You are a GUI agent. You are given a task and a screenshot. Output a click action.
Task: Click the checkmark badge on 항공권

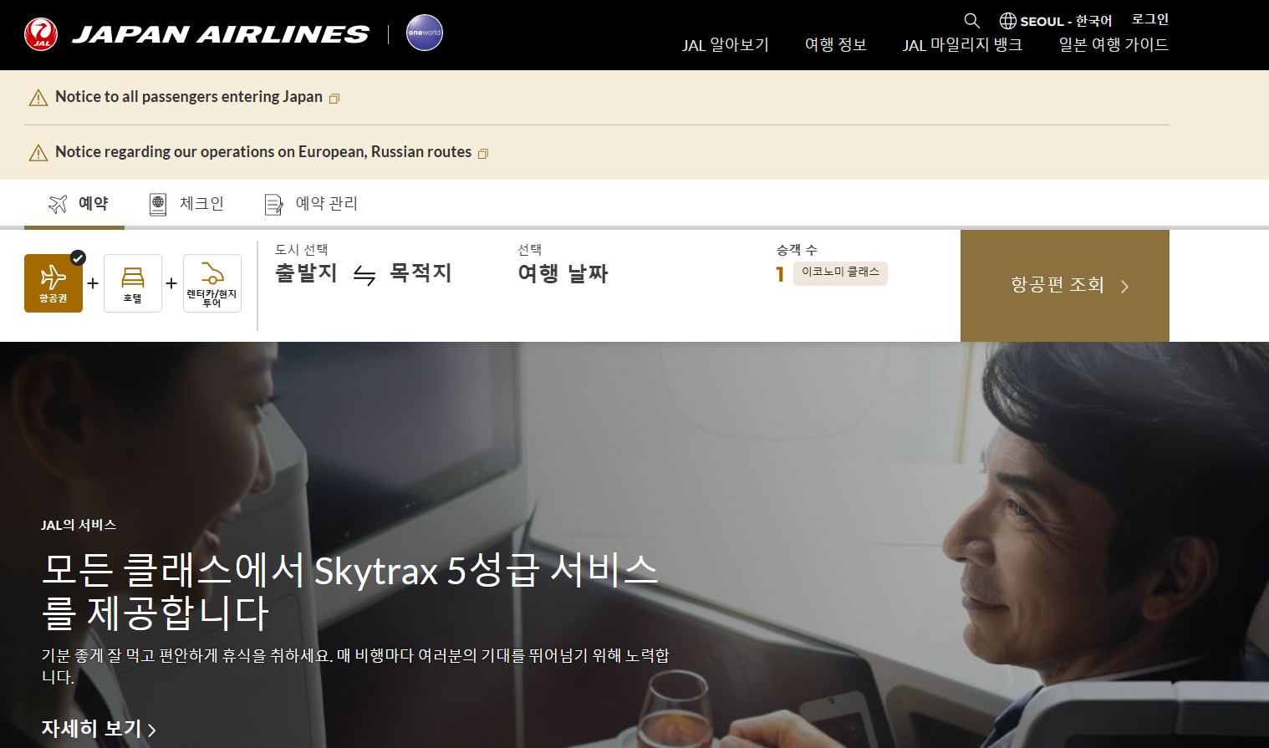78,257
